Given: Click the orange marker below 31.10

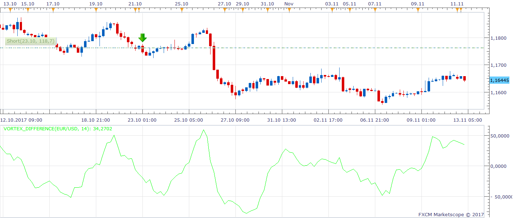Looking at the screenshot, I should (267, 10).
